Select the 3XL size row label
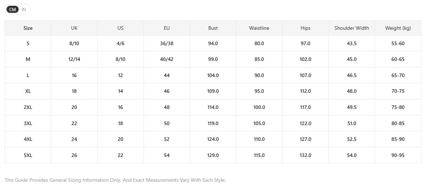426x190 pixels. coord(28,123)
